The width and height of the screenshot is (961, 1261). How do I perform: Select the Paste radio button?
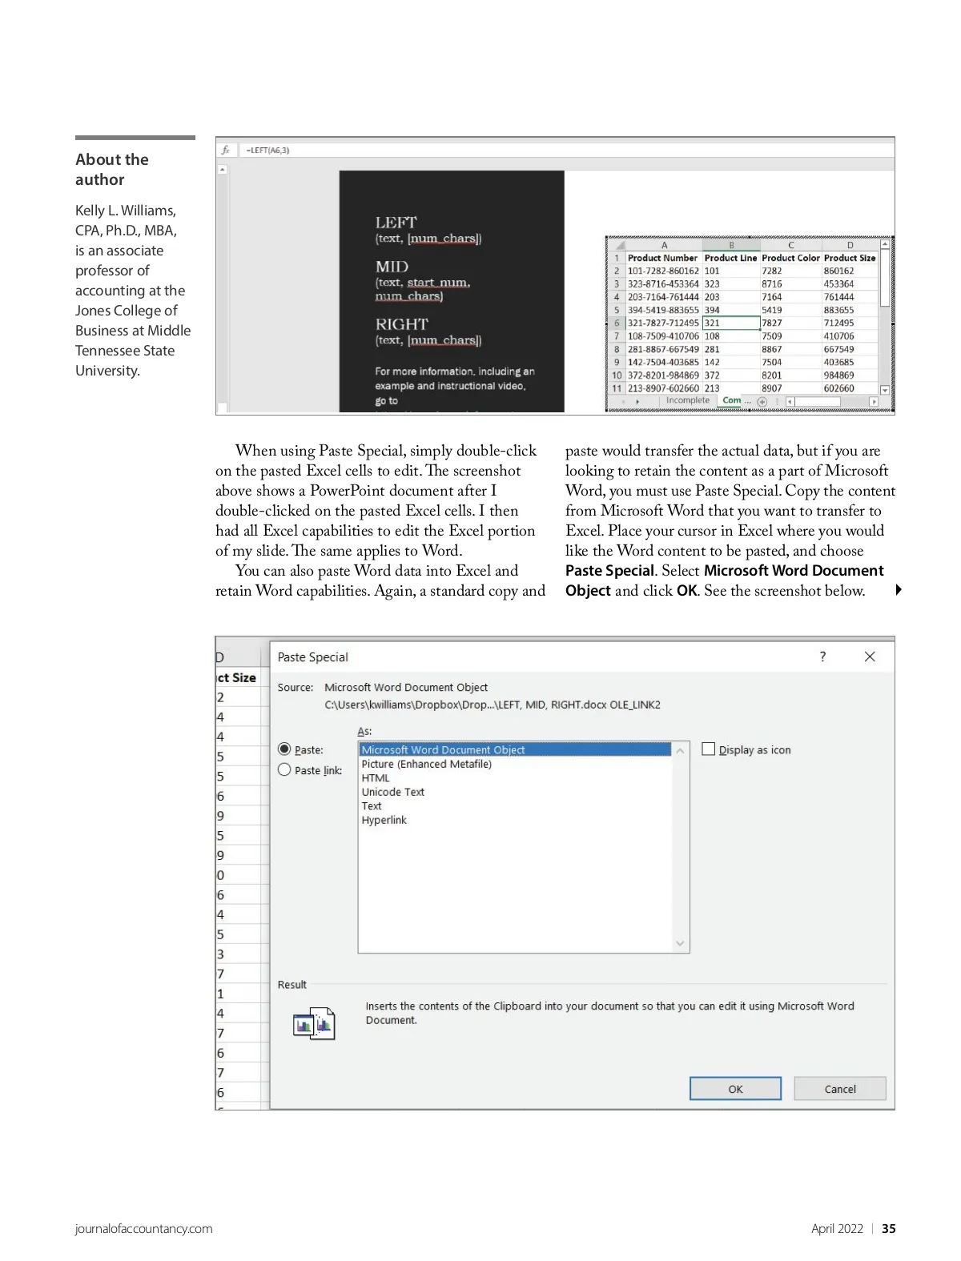point(284,749)
